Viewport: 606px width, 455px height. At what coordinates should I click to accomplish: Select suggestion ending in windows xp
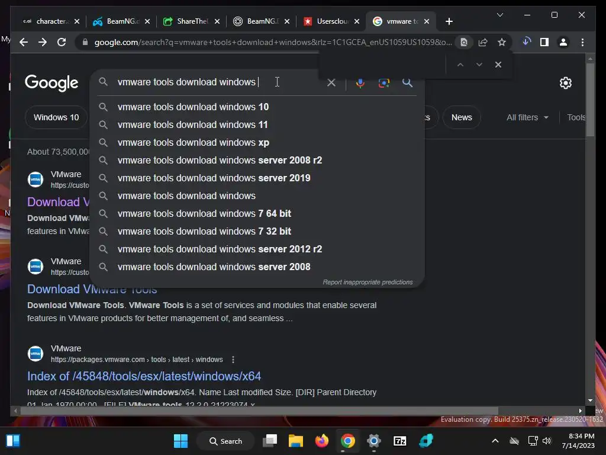click(257, 142)
